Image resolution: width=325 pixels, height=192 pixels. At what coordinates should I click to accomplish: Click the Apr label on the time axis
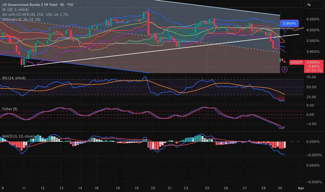pos(301,188)
